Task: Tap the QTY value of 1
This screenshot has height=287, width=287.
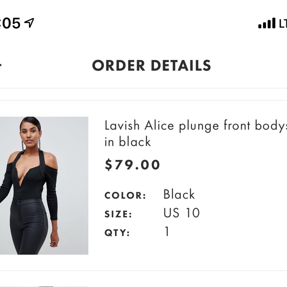Action: point(167,232)
